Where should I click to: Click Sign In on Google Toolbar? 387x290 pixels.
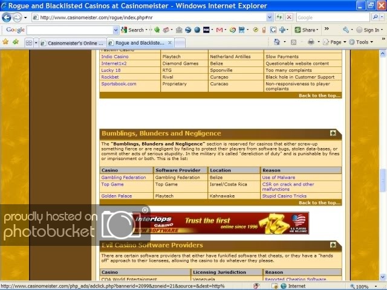pyautogui.click(x=369, y=30)
